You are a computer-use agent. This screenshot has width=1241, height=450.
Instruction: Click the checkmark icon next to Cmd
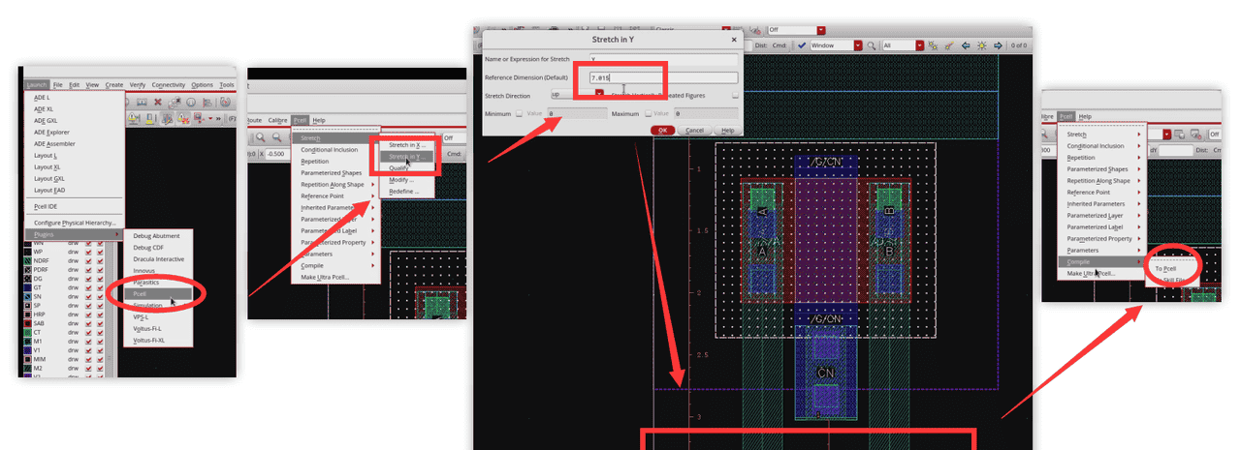(x=802, y=45)
